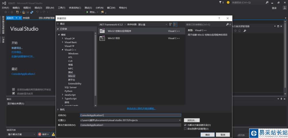Switch templates to small icons view

170,24
